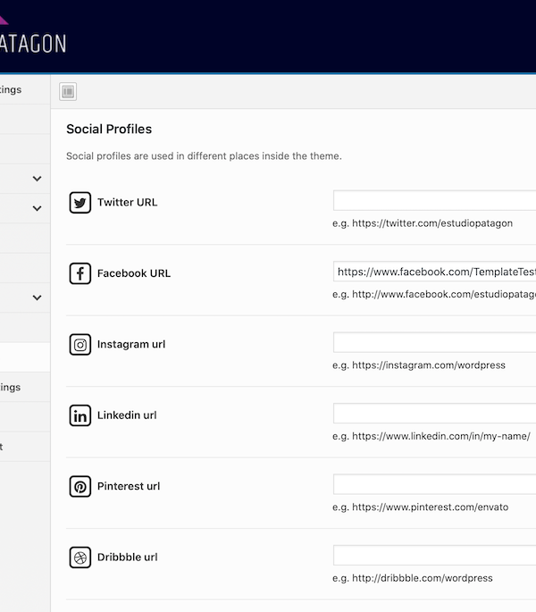
Task: Click the Facebook icon
Action: coord(80,273)
